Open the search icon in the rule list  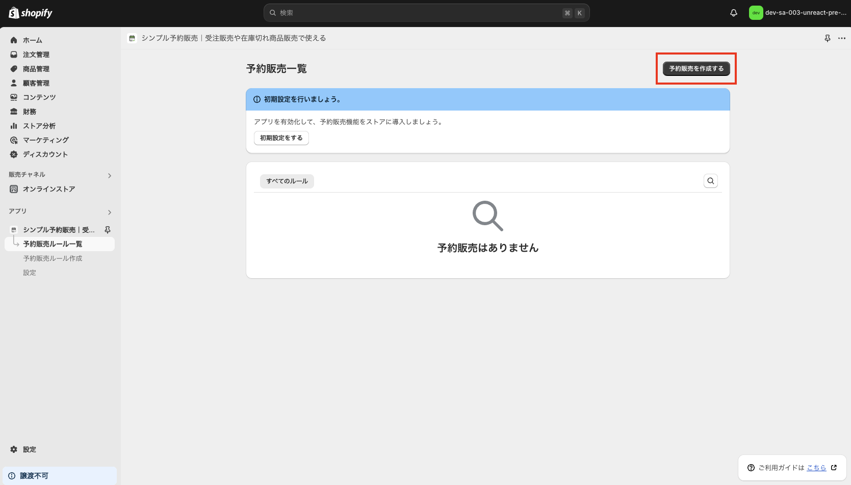710,180
